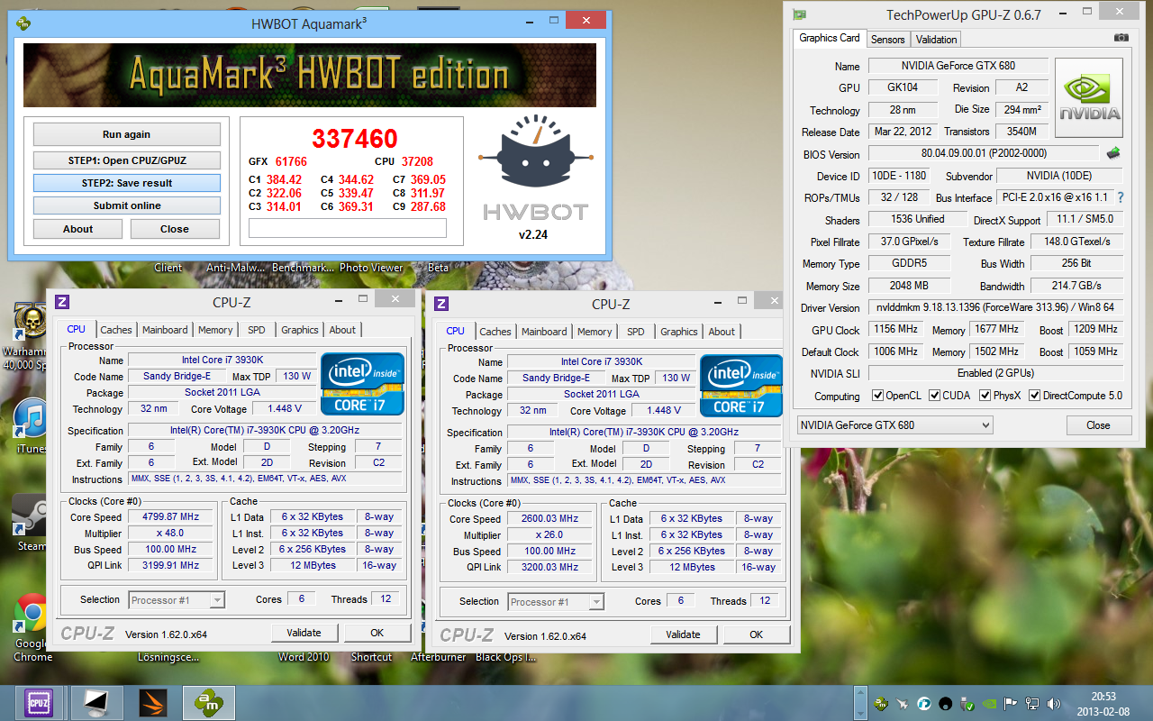Click STEP1: Open CPUZ/GPUZ button
1153x721 pixels.
tap(126, 160)
